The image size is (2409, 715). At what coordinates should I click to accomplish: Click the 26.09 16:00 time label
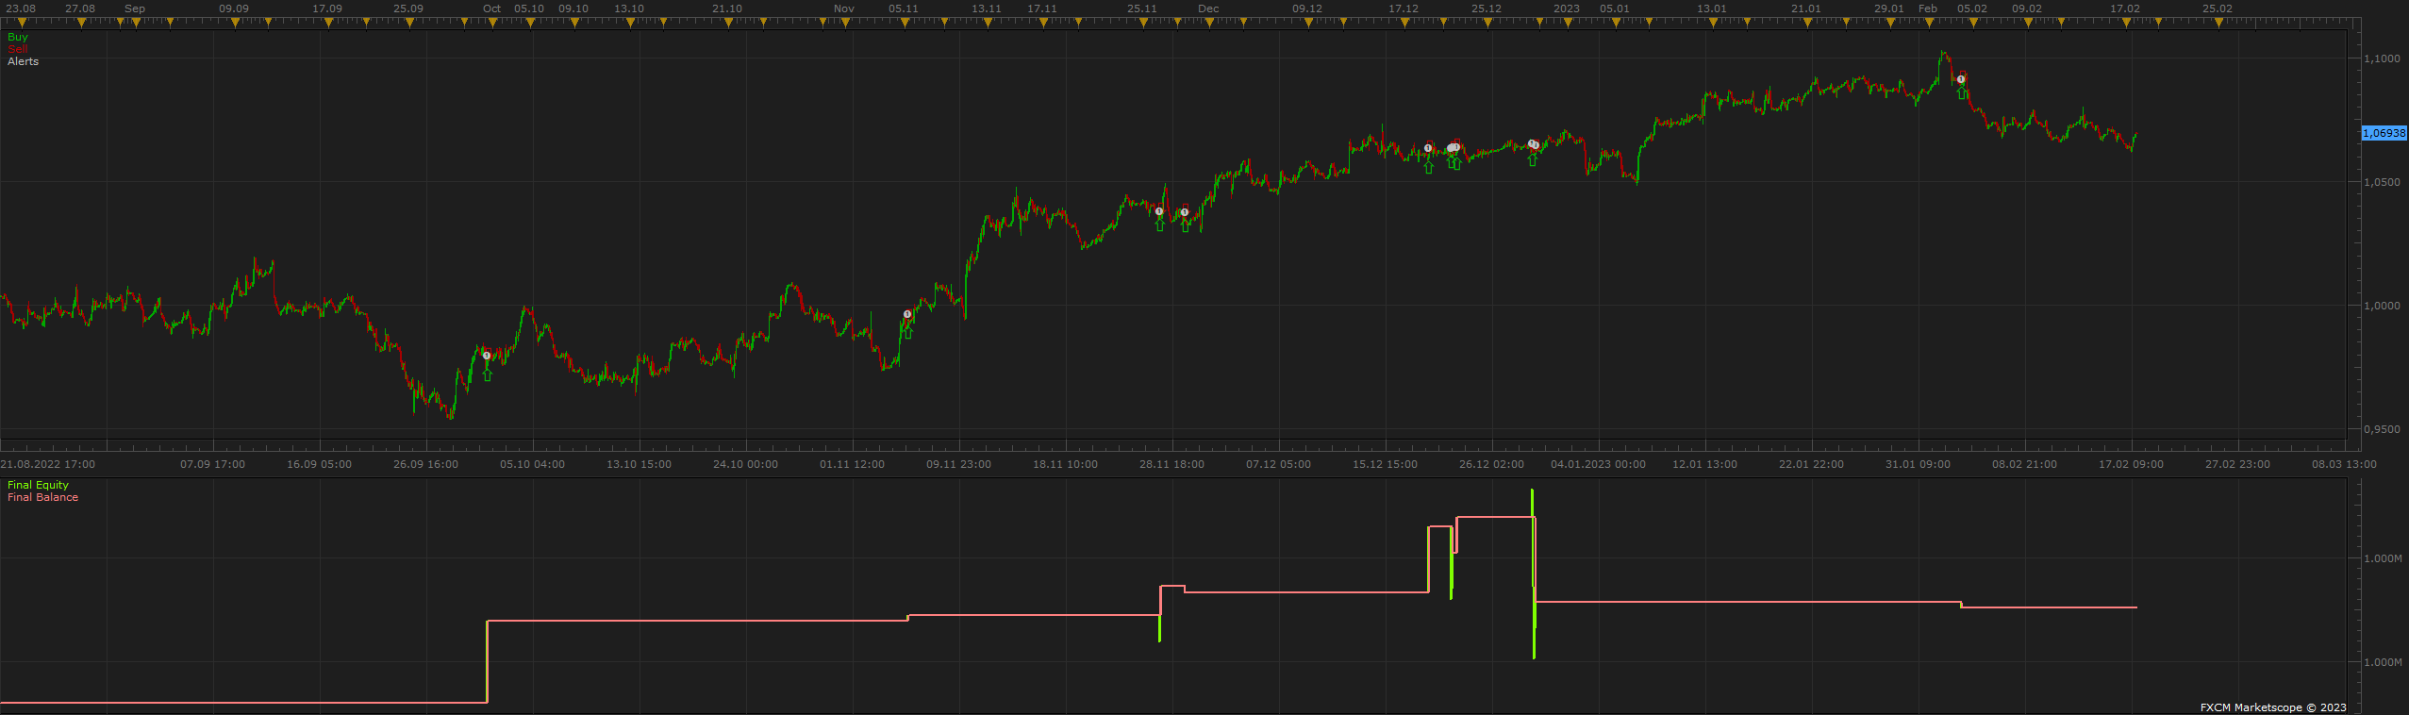click(426, 464)
